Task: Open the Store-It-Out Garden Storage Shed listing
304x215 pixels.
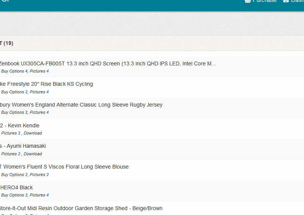Action: (x=81, y=208)
